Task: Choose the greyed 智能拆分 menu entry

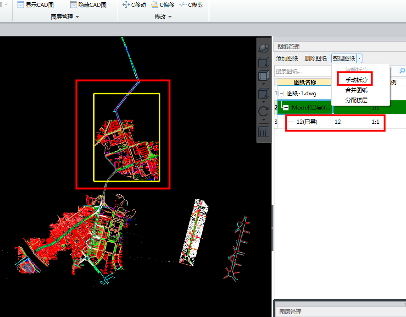Action: (356, 69)
